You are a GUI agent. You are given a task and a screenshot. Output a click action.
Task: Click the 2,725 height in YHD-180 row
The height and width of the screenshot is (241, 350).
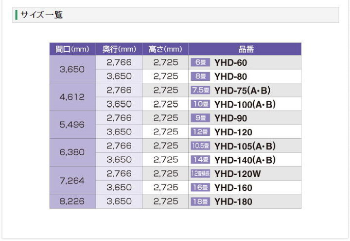coord(166,201)
